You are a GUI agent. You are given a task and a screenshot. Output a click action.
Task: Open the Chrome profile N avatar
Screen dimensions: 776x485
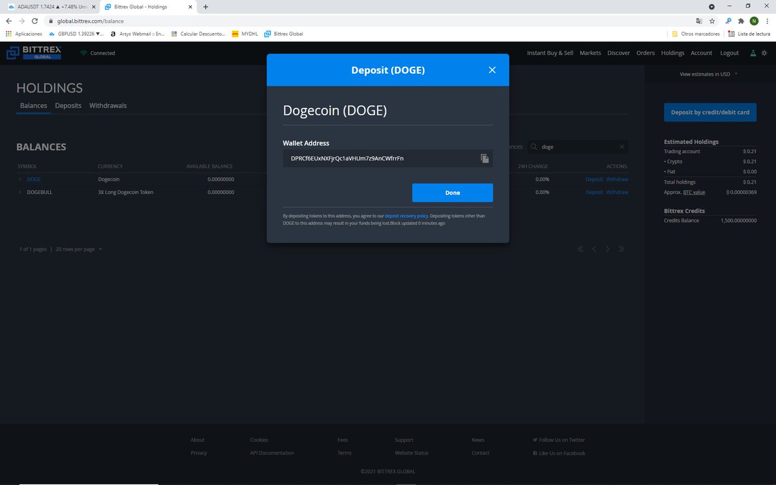click(754, 21)
